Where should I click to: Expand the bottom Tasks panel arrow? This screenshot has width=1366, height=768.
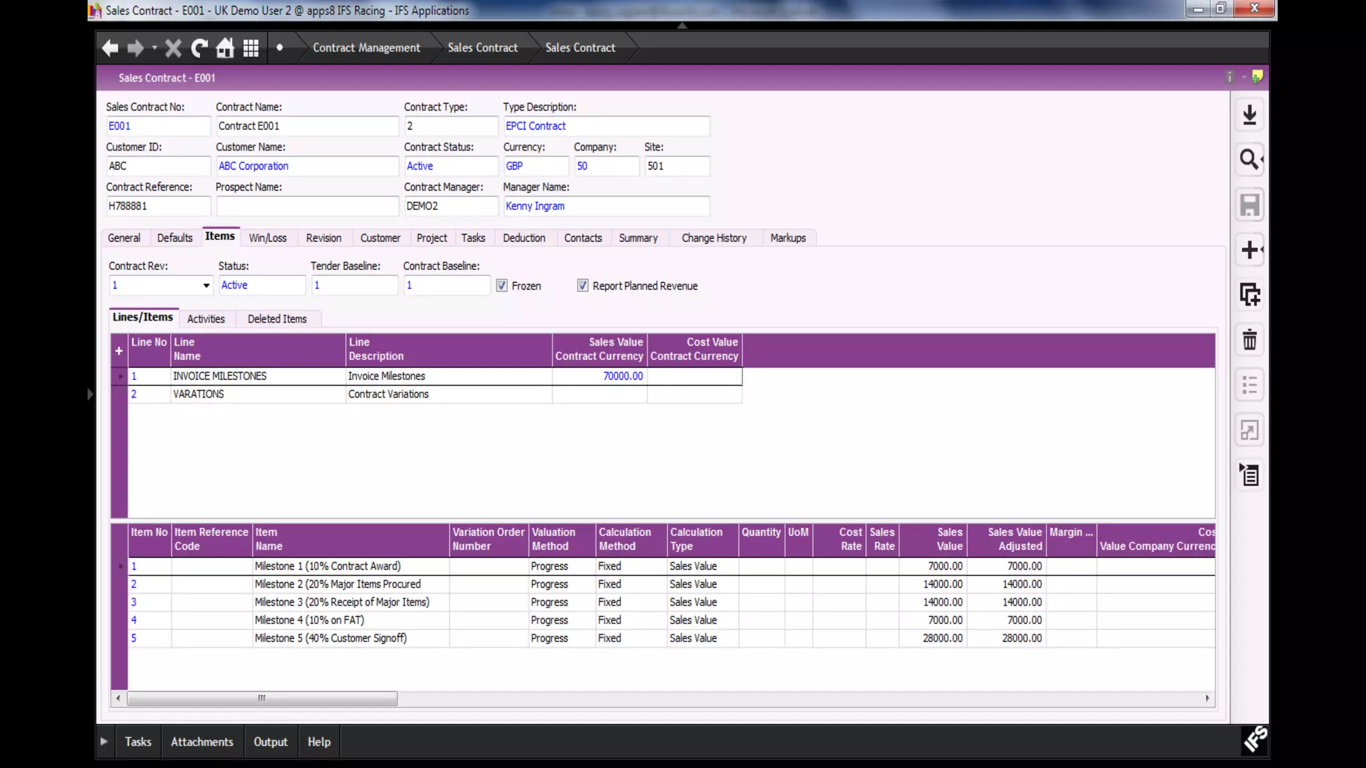(x=104, y=741)
